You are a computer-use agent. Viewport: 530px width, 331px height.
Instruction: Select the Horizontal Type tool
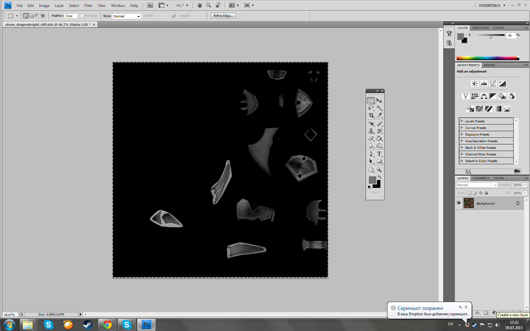tap(379, 154)
